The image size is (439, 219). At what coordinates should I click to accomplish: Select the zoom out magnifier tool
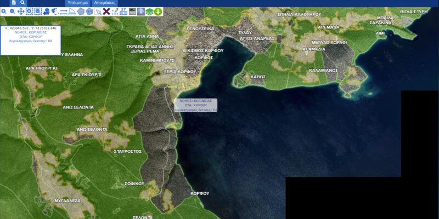tap(12, 11)
